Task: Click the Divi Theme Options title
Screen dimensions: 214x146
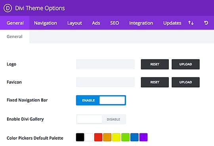Action: pos(40,8)
